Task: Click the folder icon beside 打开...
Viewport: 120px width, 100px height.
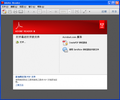Action: click(x=17, y=42)
